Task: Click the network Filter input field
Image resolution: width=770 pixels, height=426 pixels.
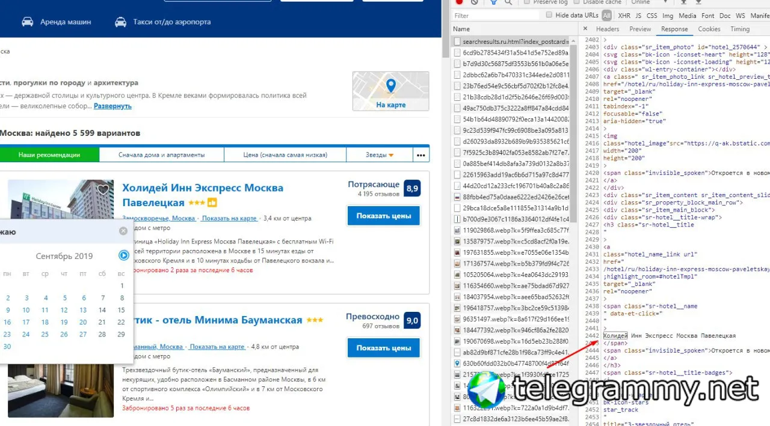Action: [496, 16]
